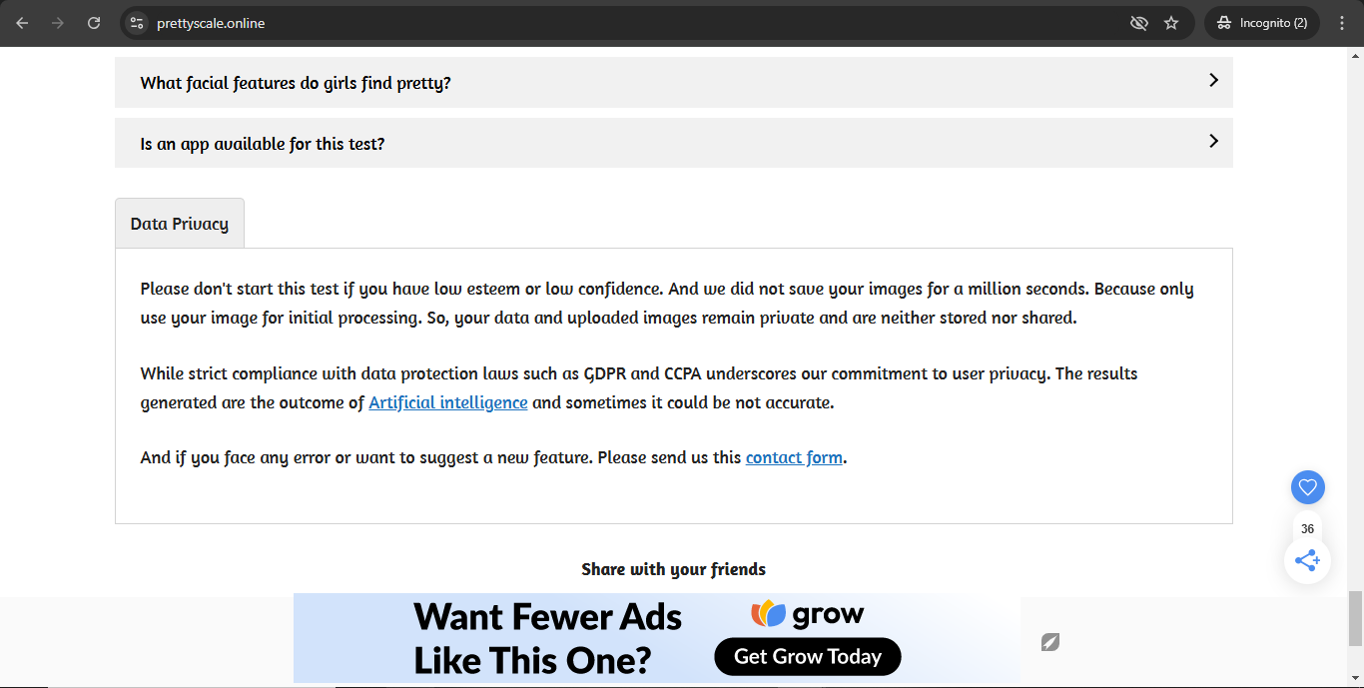The image size is (1364, 688).
Task: Open site information icon in address bar
Action: point(138,23)
